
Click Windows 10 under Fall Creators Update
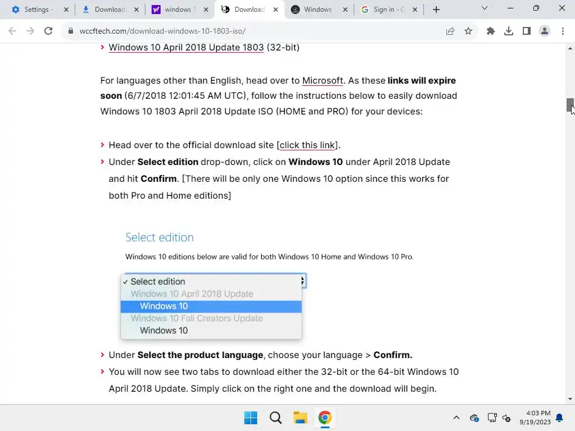tap(211, 331)
